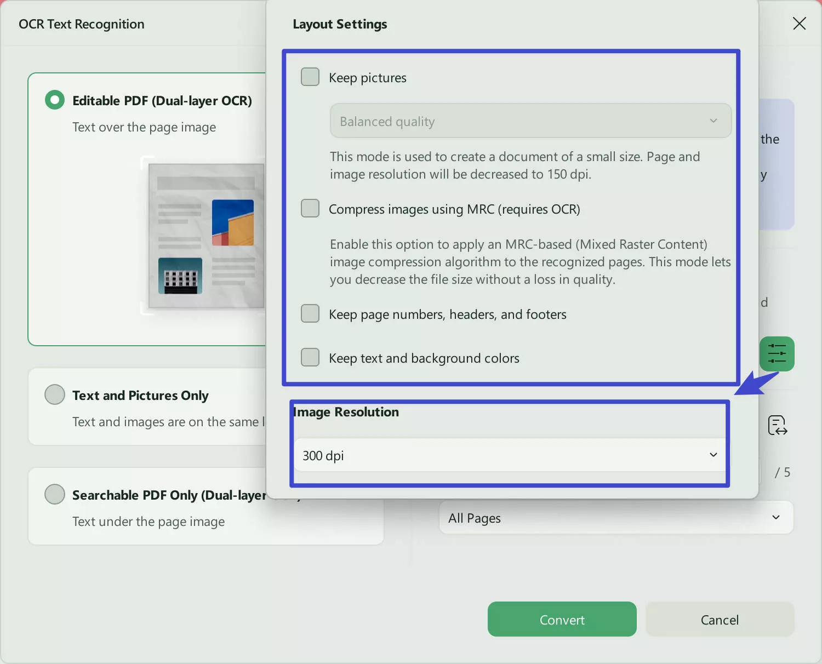Check Keep page numbers, headers, and footers

[310, 313]
